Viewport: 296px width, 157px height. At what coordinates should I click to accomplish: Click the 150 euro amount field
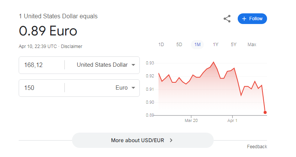coord(42,88)
